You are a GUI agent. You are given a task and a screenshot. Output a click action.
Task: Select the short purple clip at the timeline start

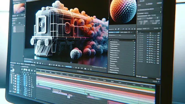point(43,87)
